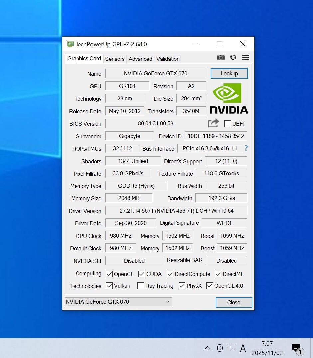Image resolution: width=313 pixels, height=358 pixels.
Task: Click the camera screenshot icon
Action: (220, 57)
